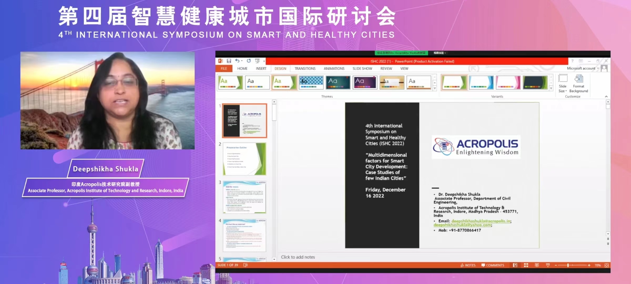Toggle the COMMENTS pane button
This screenshot has width=631, height=284.
click(x=493, y=265)
